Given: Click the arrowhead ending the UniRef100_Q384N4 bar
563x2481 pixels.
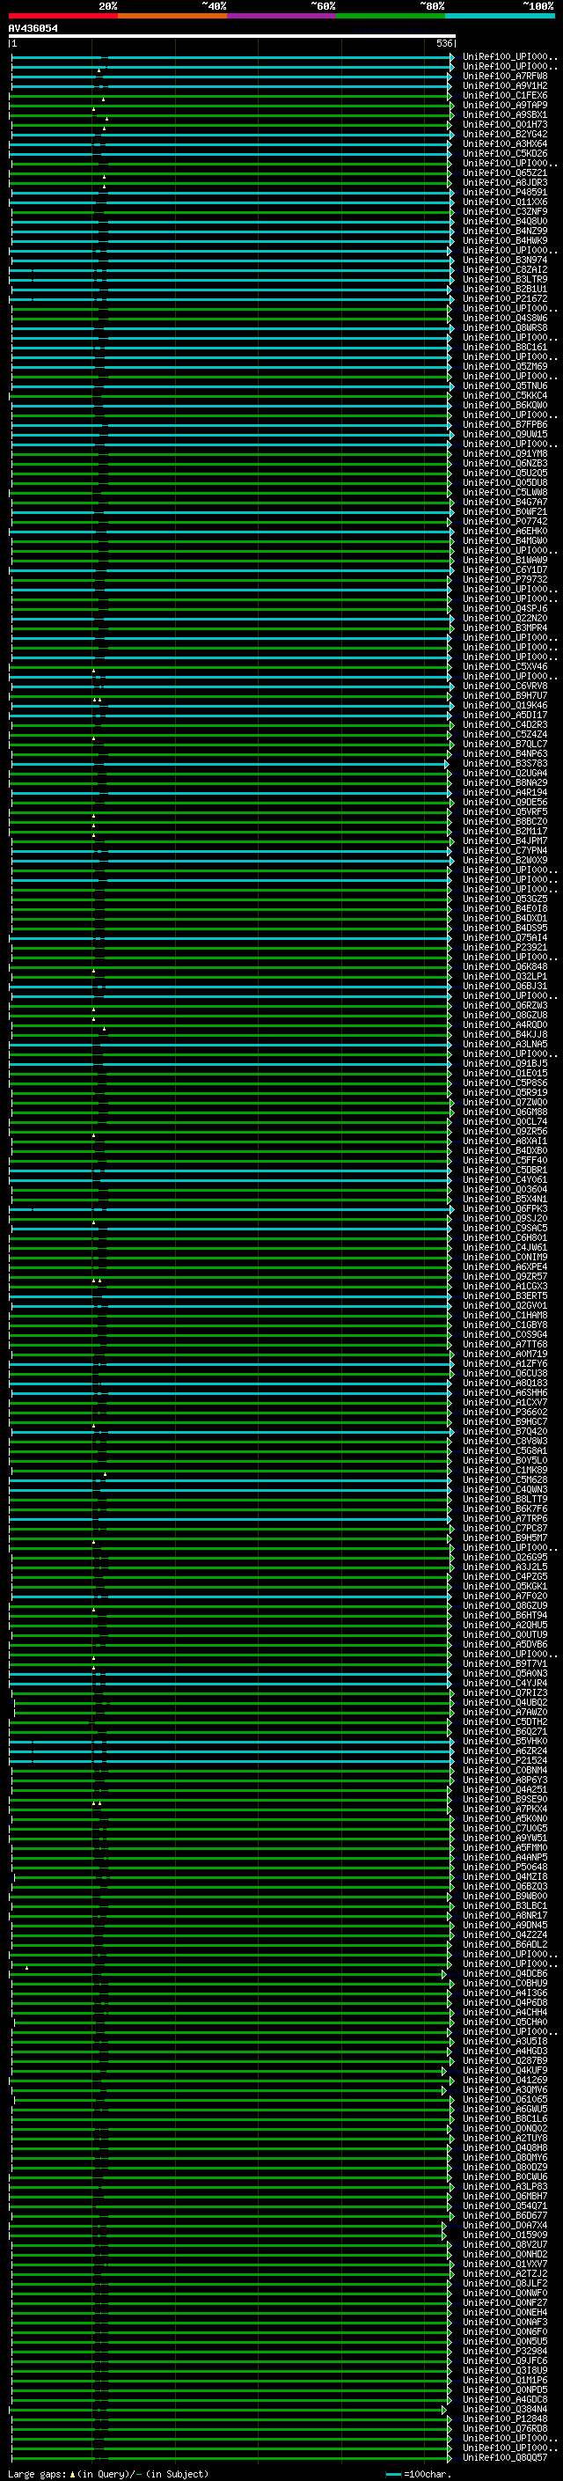Looking at the screenshot, I should click(x=444, y=2409).
